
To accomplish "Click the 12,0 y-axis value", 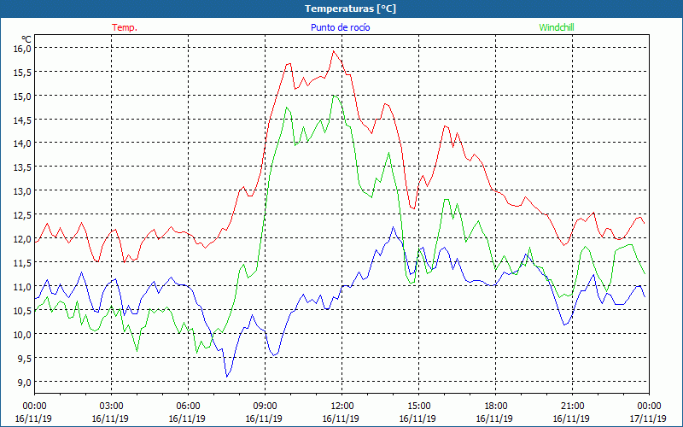I will coord(23,238).
